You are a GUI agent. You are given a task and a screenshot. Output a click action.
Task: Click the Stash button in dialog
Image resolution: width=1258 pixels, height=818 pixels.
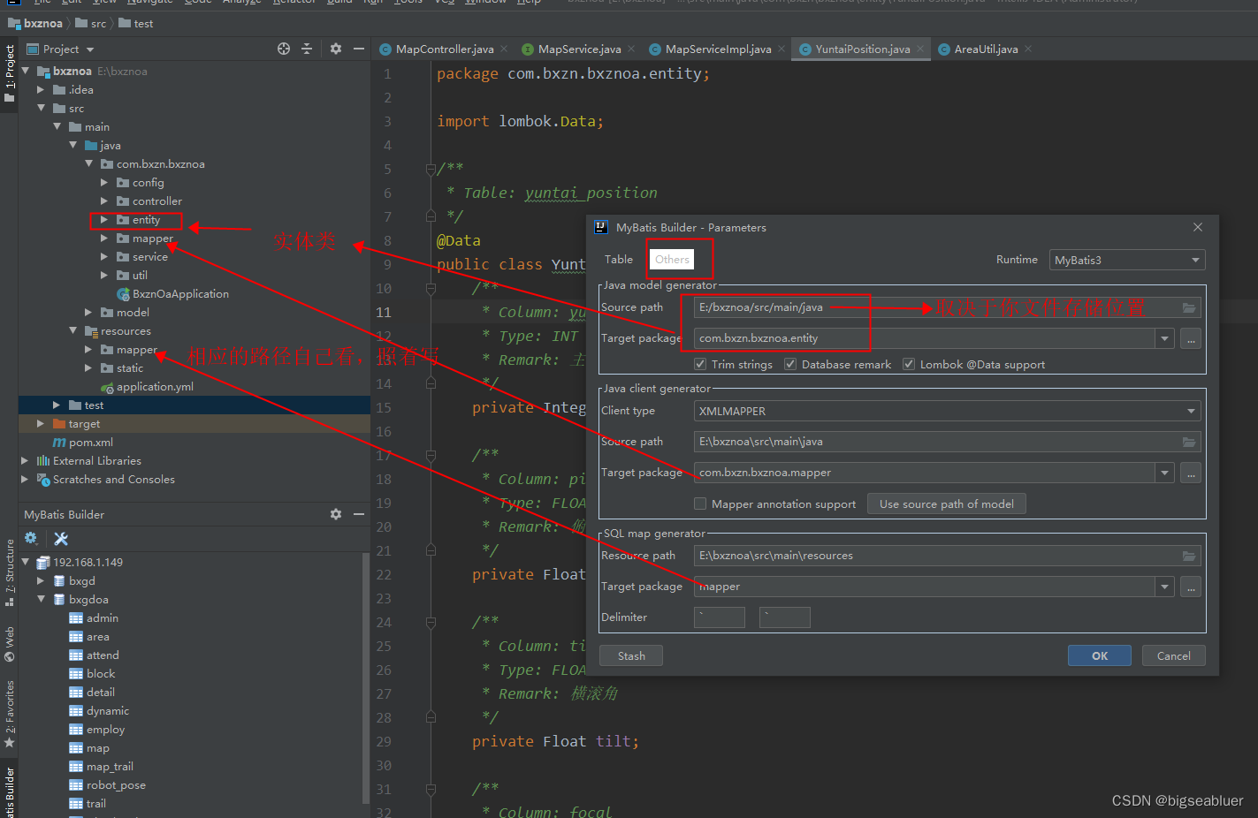631,655
